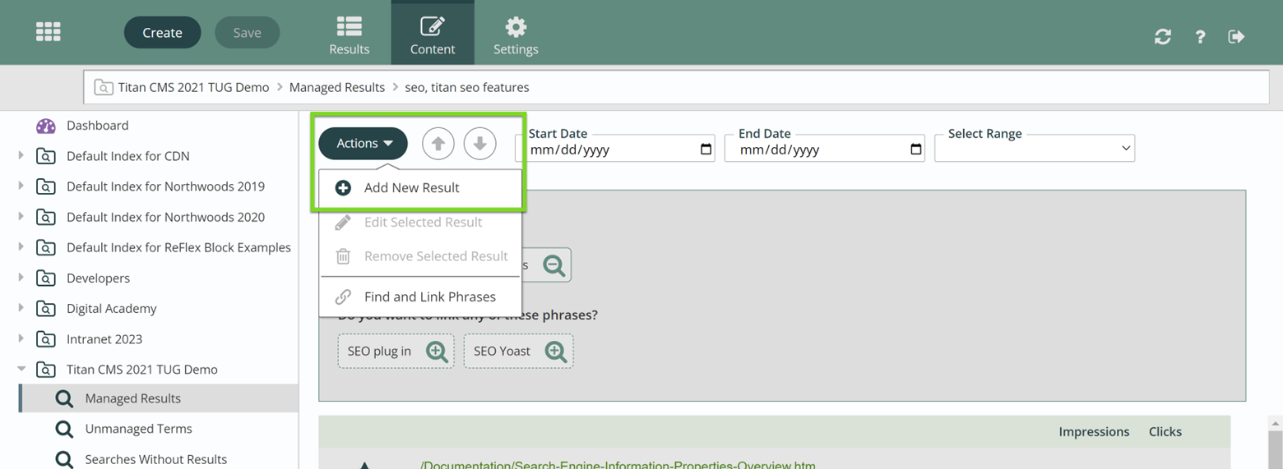Select Default Index for CDN item
The image size is (1283, 469).
[127, 156]
